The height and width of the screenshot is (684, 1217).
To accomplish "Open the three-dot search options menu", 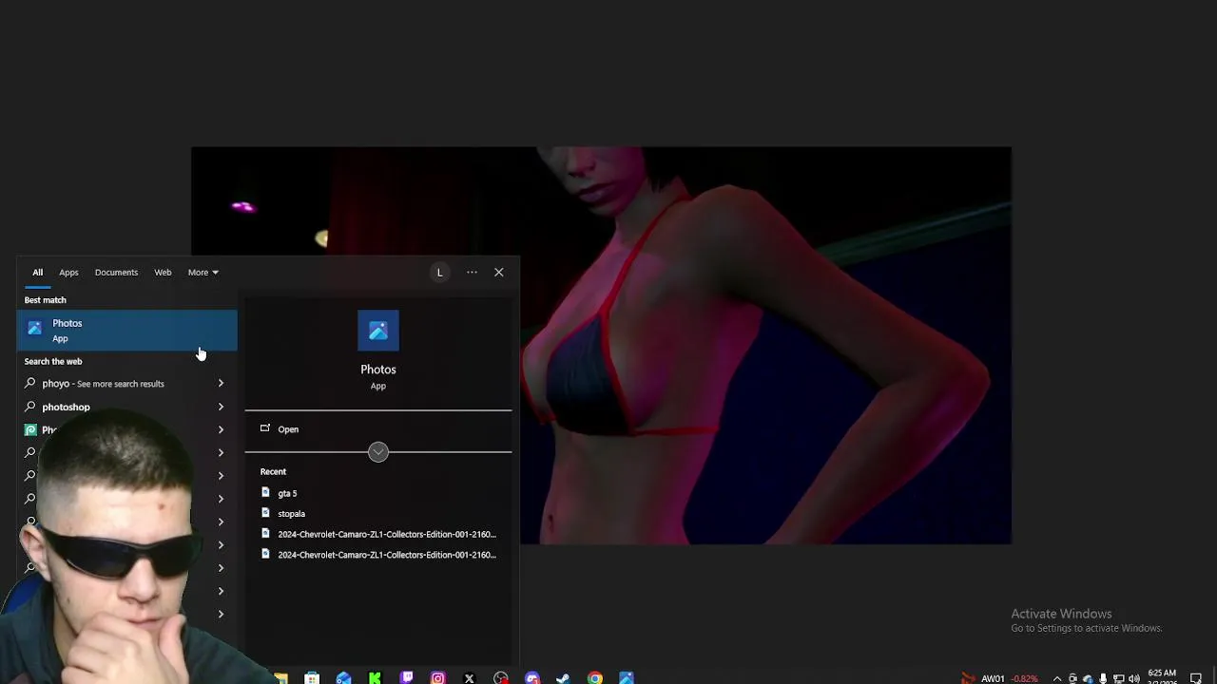I will click(472, 273).
